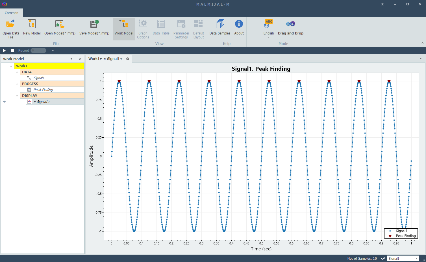This screenshot has width=426, height=262.
Task: Open the playback bar options arrow
Action: pos(53,51)
